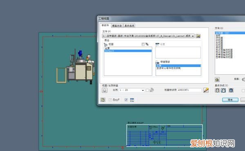Image resolution: width=245 pixels, height=151 pixels.
Task: Switch to the 显示选项 (Display Options) tab
Action: pos(129,26)
